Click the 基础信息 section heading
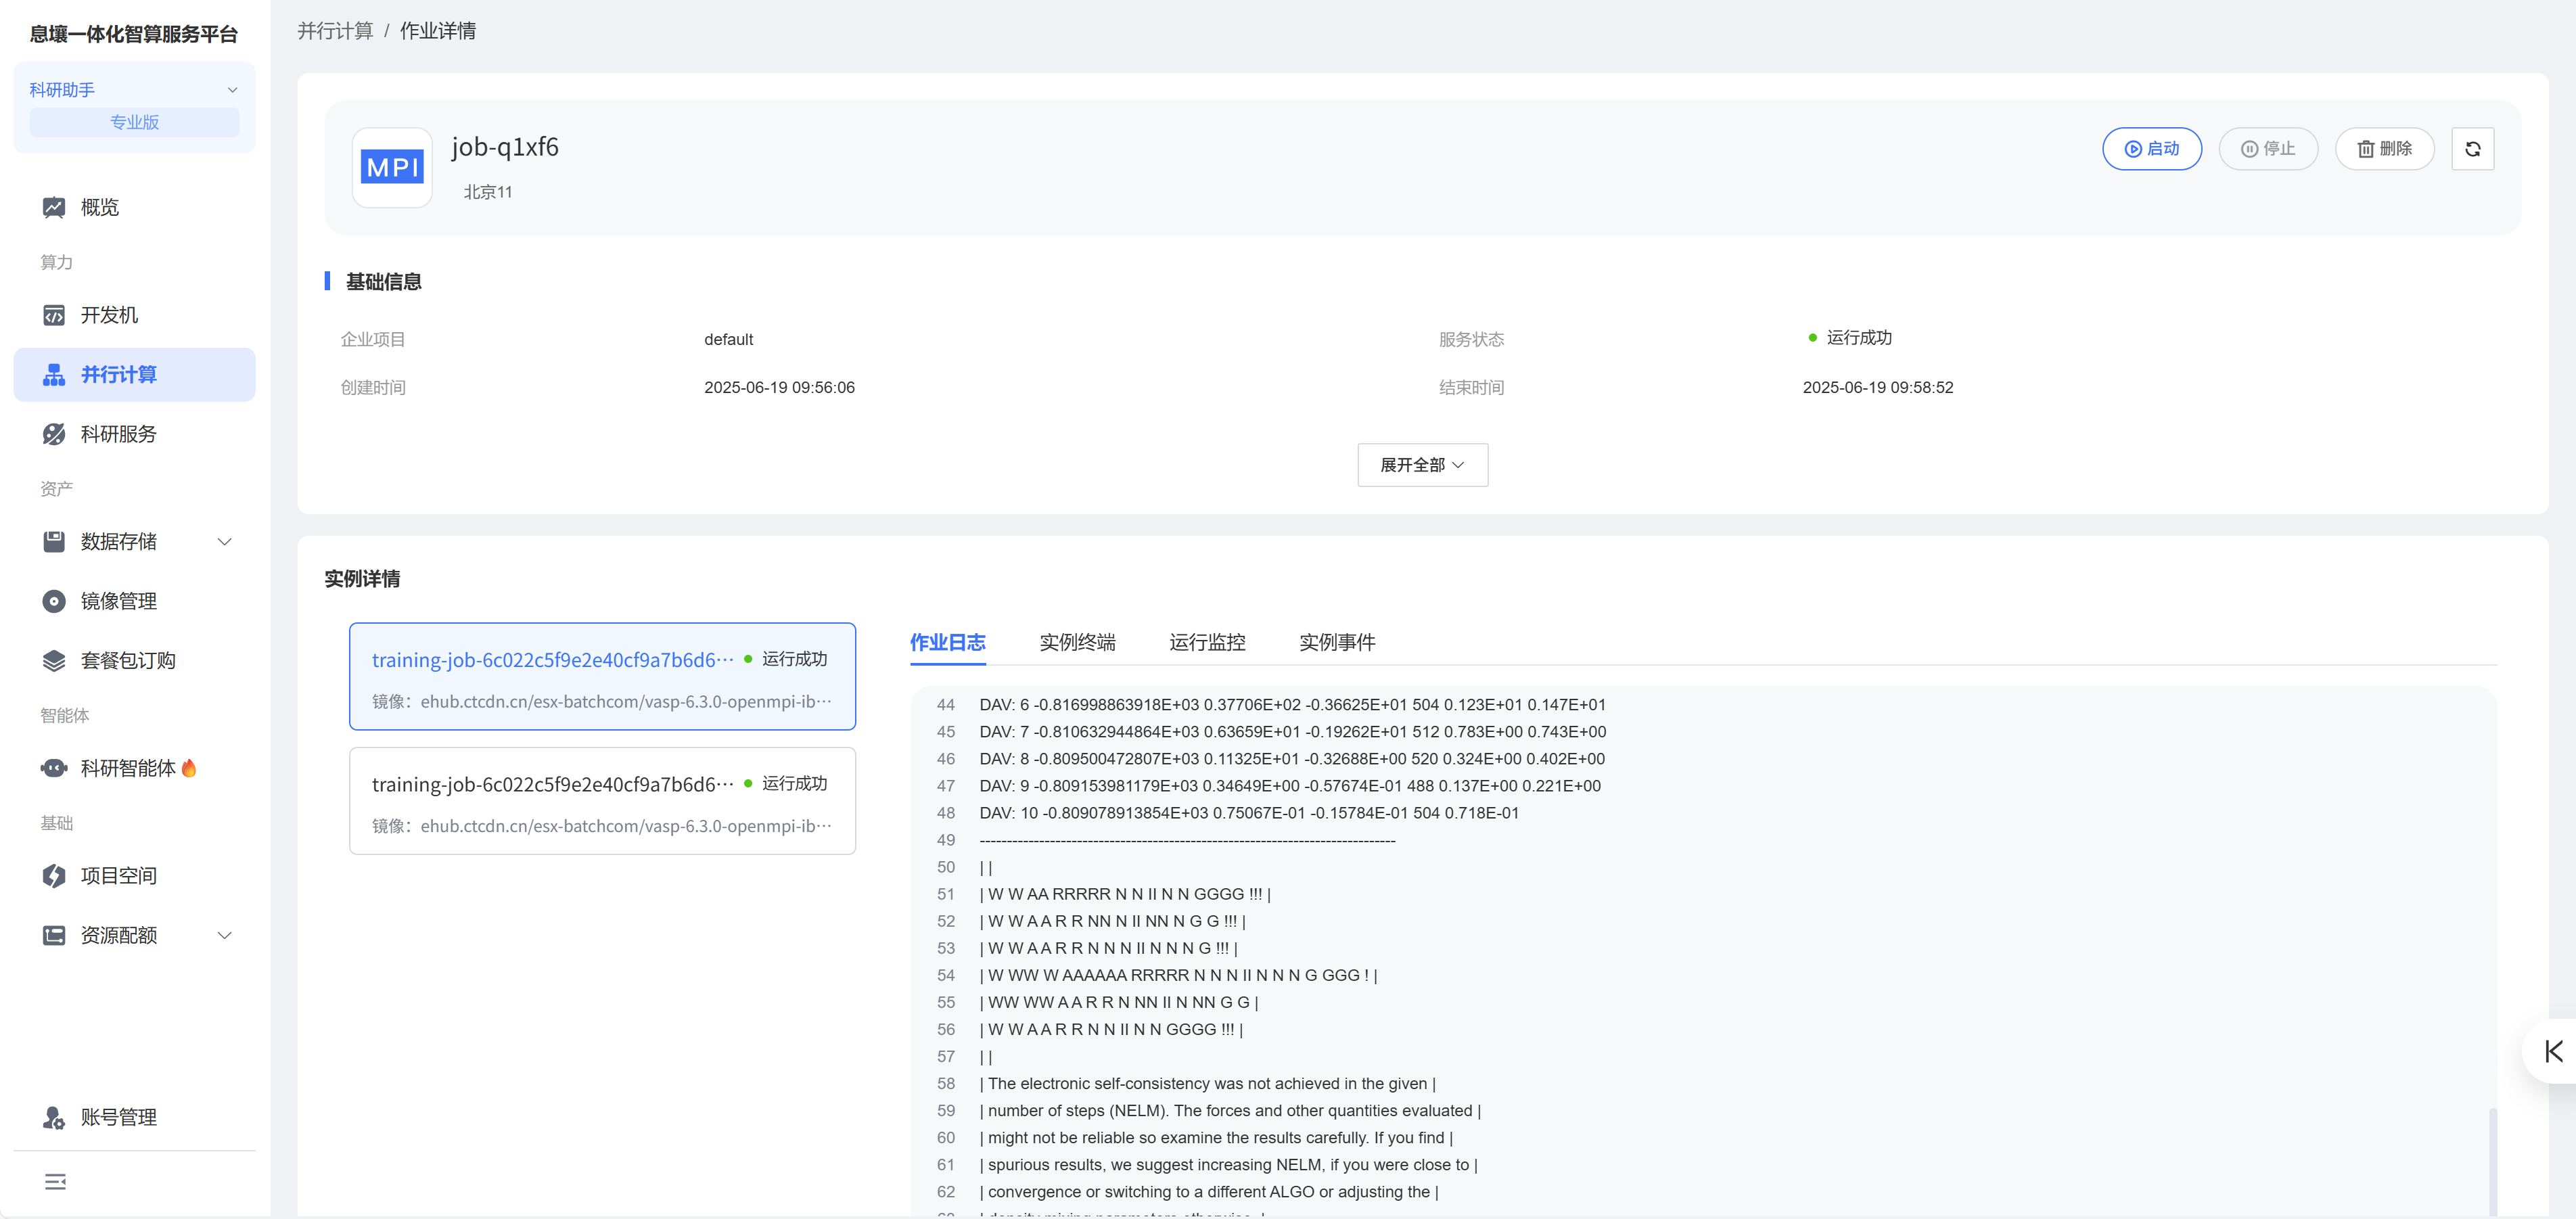The height and width of the screenshot is (1219, 2576). tap(384, 282)
